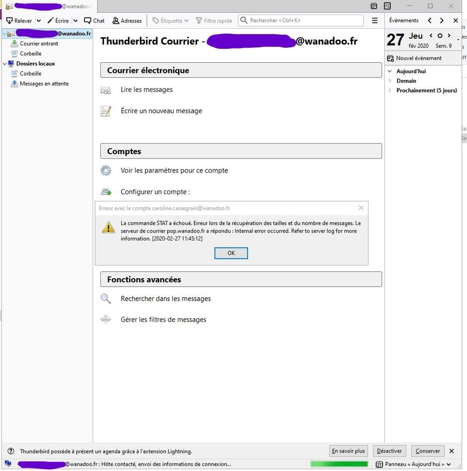Screen dimensions: 467x471
Task: Click the Configurer un compte icon
Action: point(106,191)
